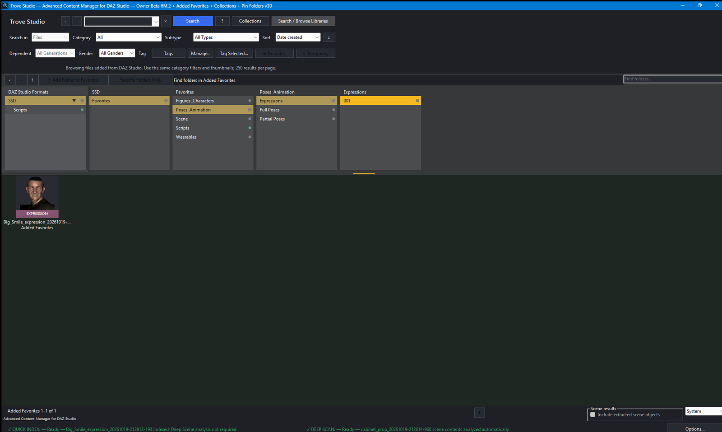The height and width of the screenshot is (432, 722).
Task: Open the Tags button
Action: click(168, 53)
